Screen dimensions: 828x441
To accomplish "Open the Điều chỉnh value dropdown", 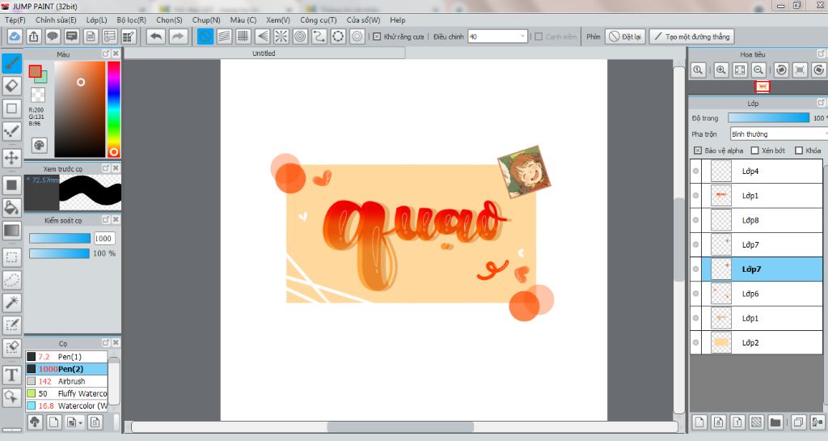I will point(522,36).
